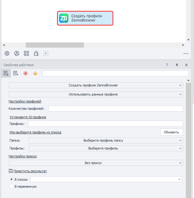Open the В список combo box
194x198 pixels.
pyautogui.click(x=106, y=179)
